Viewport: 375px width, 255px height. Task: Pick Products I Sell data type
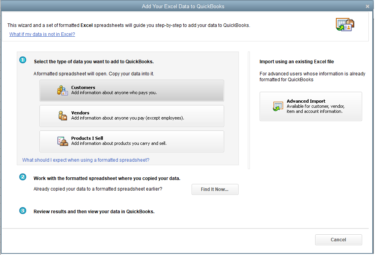pos(131,141)
